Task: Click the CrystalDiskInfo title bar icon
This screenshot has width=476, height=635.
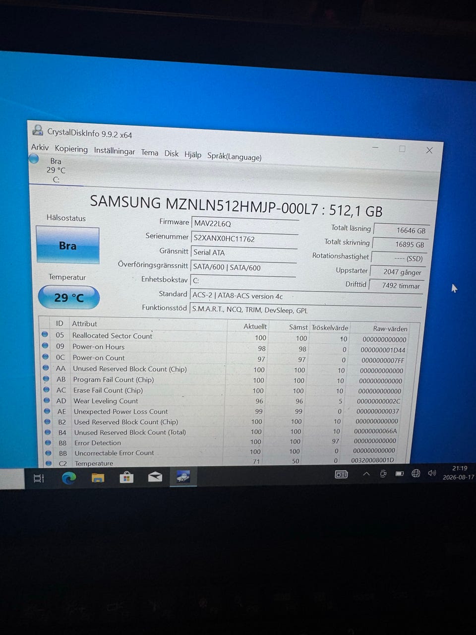Action: coord(37,130)
